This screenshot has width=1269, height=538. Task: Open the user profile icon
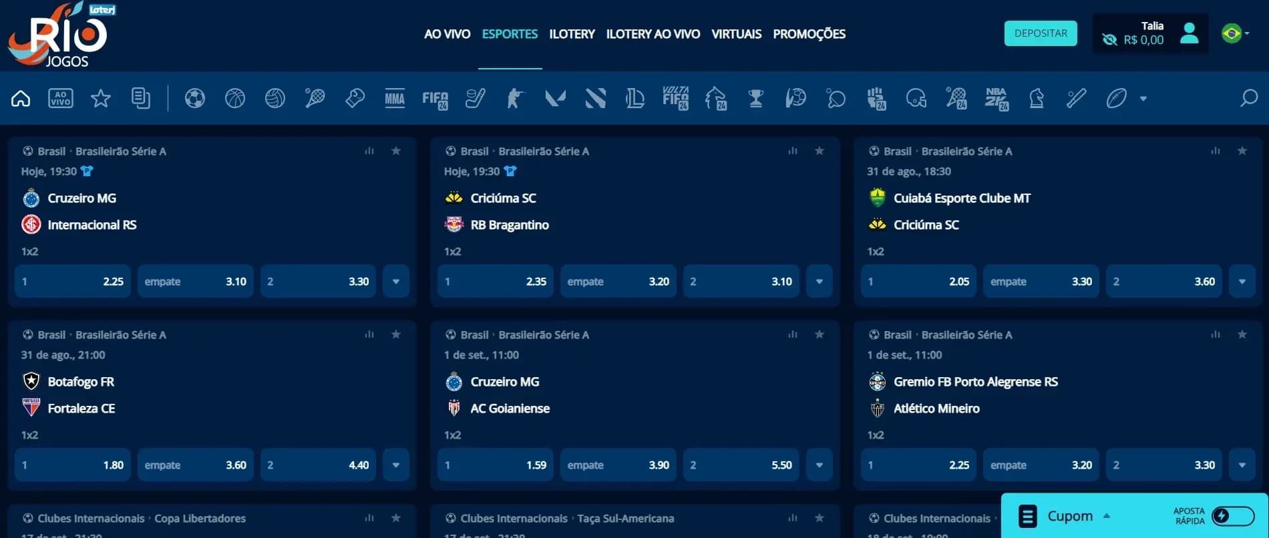[1190, 33]
